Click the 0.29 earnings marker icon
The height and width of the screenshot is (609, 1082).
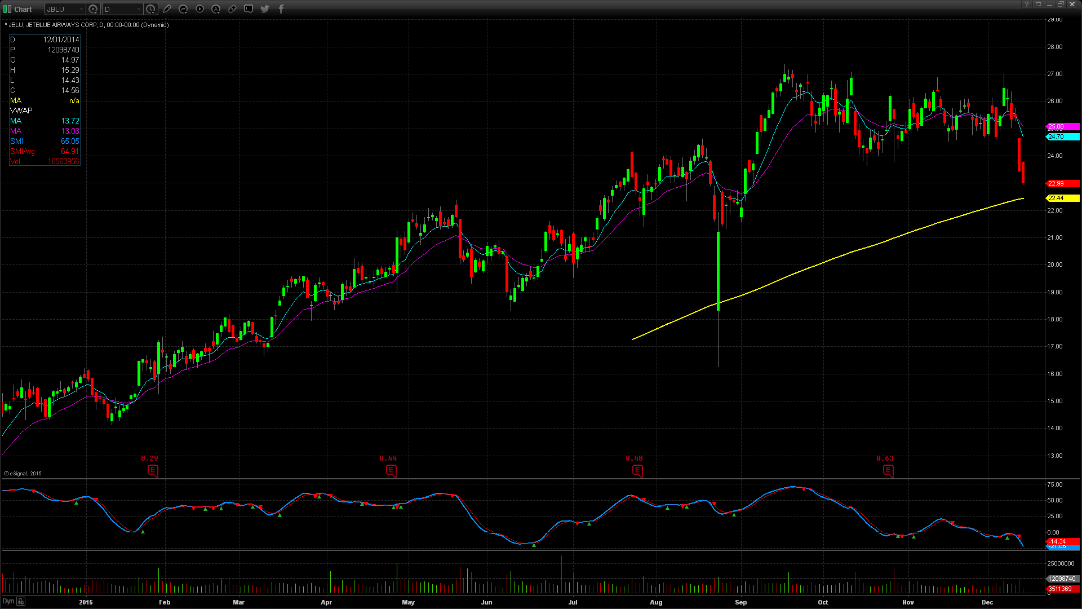point(153,470)
